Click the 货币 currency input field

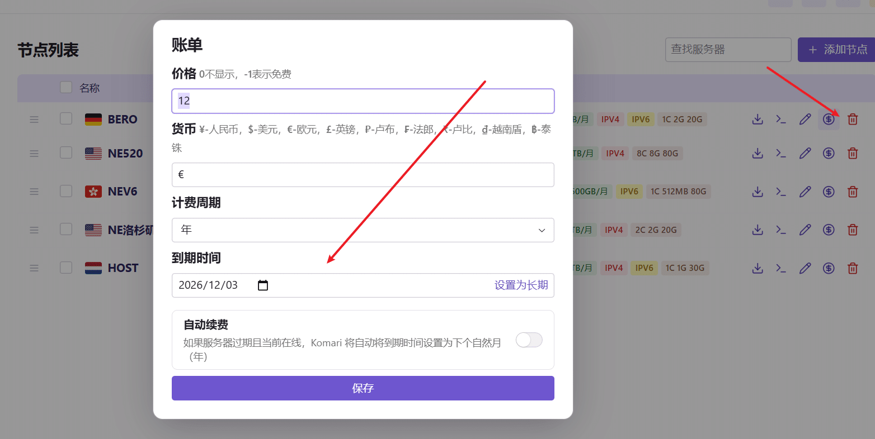tap(363, 175)
